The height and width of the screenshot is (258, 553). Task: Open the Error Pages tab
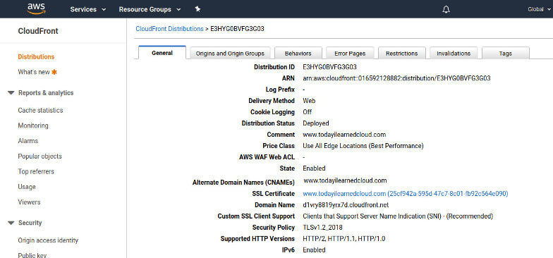[350, 54]
